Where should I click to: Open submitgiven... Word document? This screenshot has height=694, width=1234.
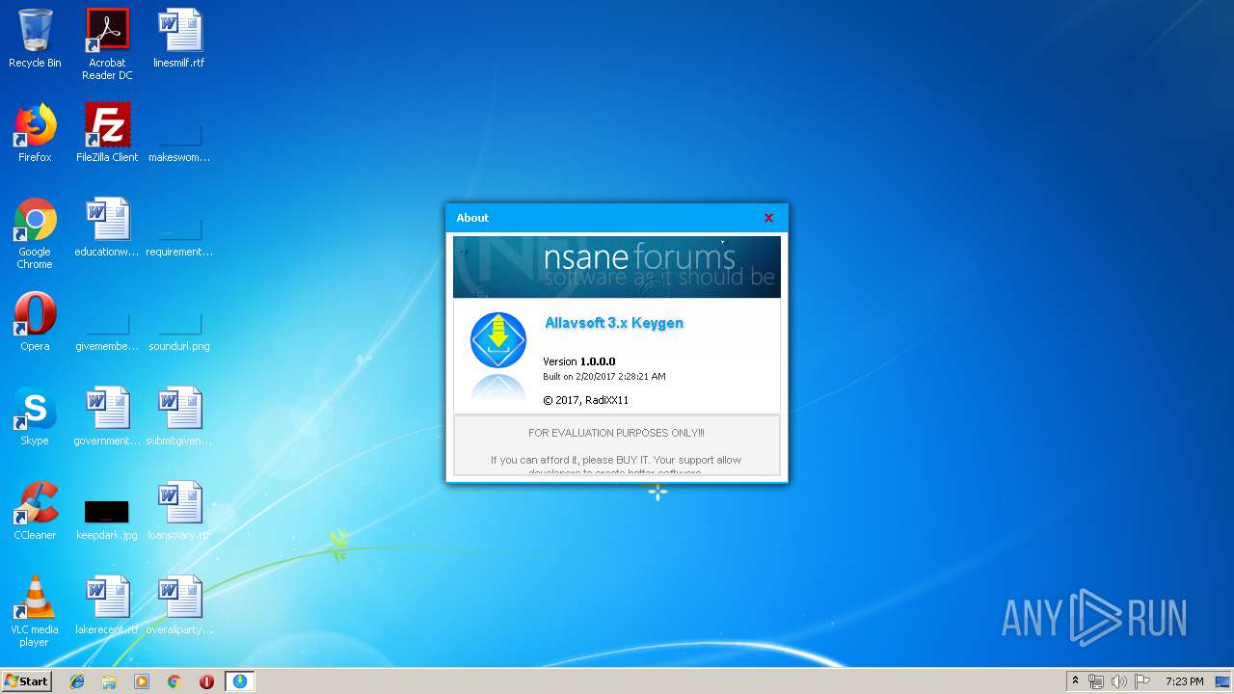pos(179,416)
